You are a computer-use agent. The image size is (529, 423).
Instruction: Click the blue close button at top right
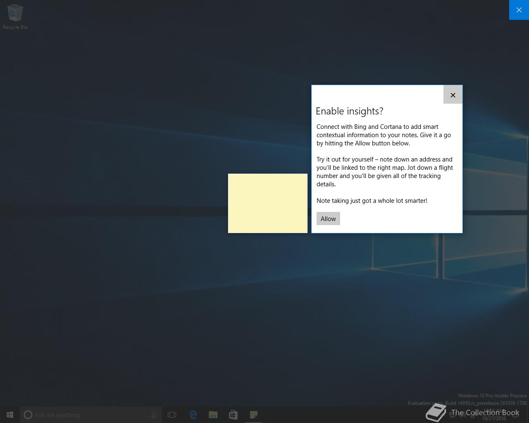(519, 10)
